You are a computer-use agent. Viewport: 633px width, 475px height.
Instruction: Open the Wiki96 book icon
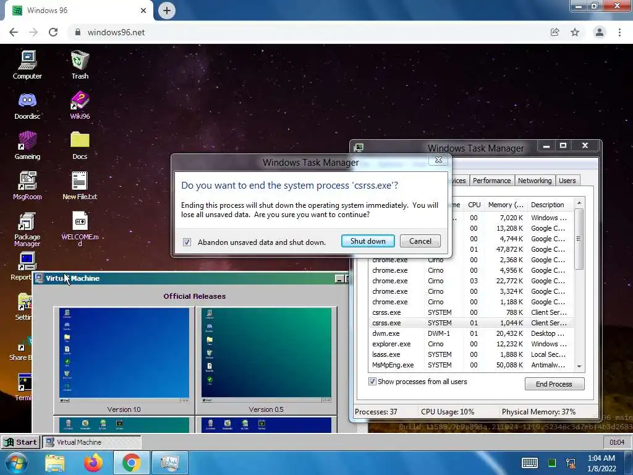click(x=80, y=105)
